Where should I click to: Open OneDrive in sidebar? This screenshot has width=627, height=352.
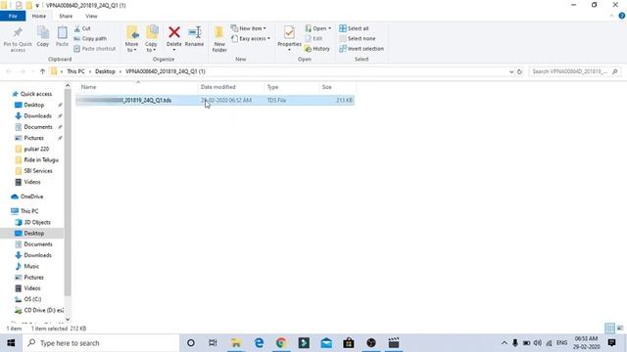pos(27,197)
